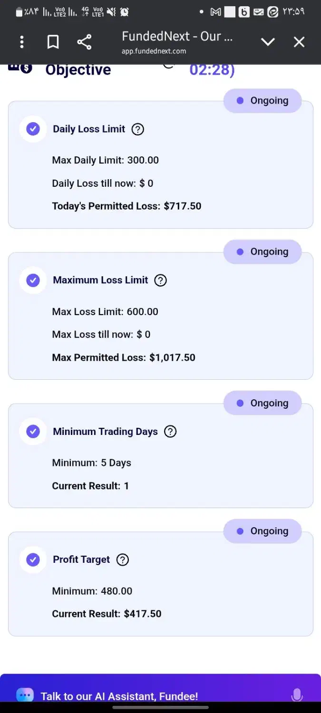
Task: Tap the microphone icon on assistant bar
Action: pos(297,695)
